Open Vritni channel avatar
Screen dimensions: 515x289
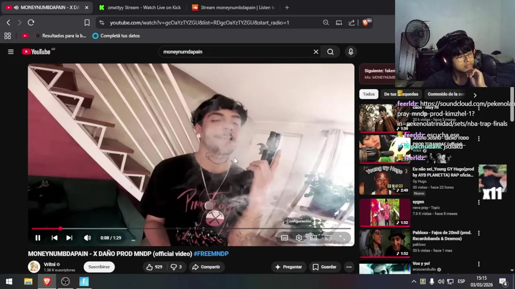pyautogui.click(x=34, y=267)
